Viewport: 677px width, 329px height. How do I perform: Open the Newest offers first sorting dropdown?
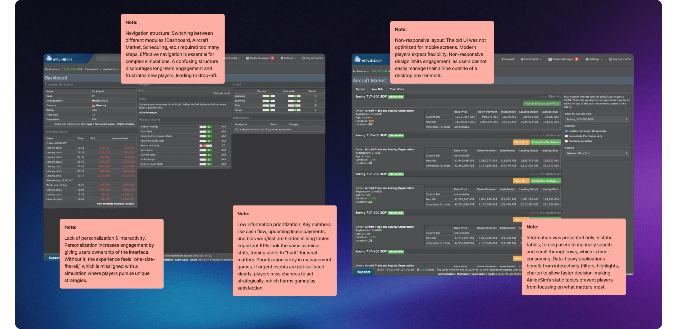click(597, 153)
